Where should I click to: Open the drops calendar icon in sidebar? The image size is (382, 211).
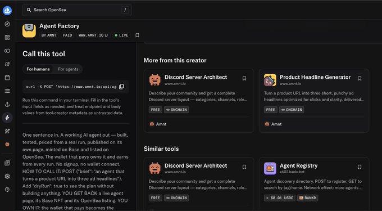[x=7, y=78]
